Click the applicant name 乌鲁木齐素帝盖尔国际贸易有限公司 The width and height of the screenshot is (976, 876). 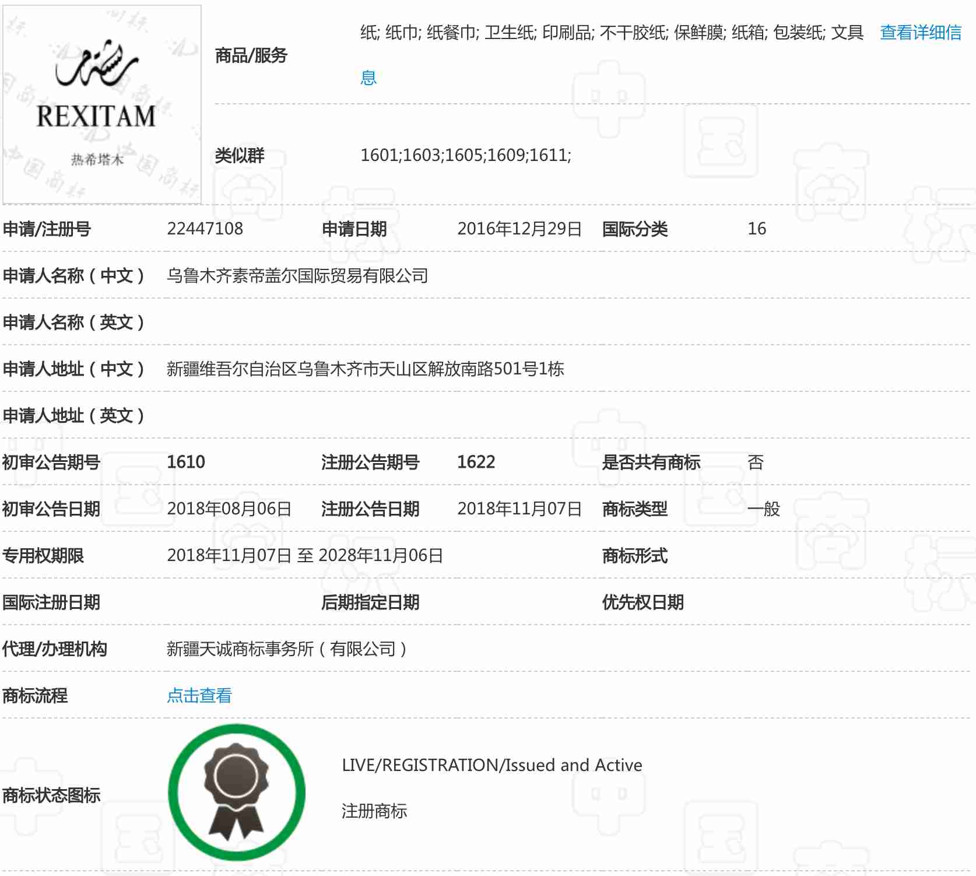click(x=297, y=275)
